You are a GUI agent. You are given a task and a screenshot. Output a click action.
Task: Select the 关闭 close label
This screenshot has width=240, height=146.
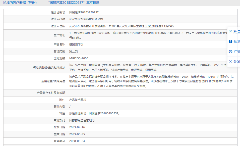point(237,62)
